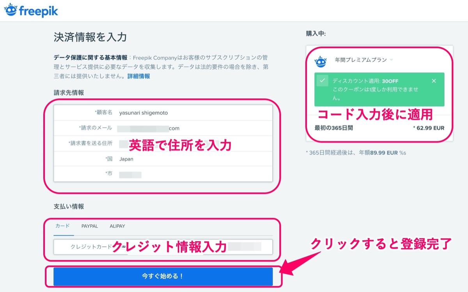Click the green checkmark icon on discount banner
This screenshot has height=292, width=468.
click(322, 81)
